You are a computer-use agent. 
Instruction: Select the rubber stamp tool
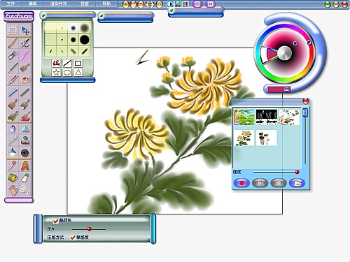coord(25,140)
